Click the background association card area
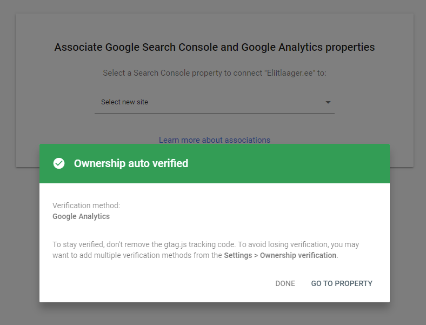This screenshot has width=426, height=325. click(x=54, y=108)
